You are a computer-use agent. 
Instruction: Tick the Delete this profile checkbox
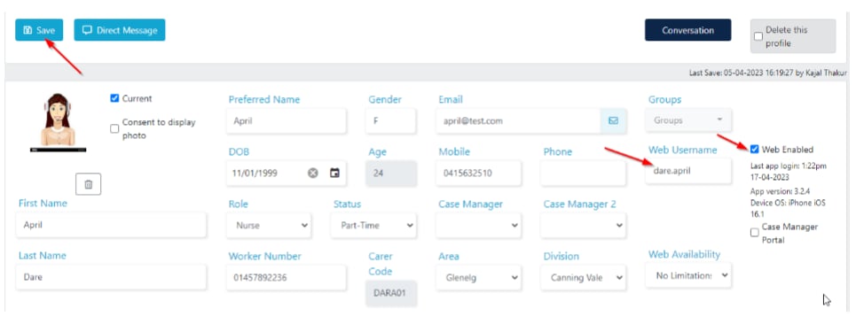pyautogui.click(x=758, y=36)
